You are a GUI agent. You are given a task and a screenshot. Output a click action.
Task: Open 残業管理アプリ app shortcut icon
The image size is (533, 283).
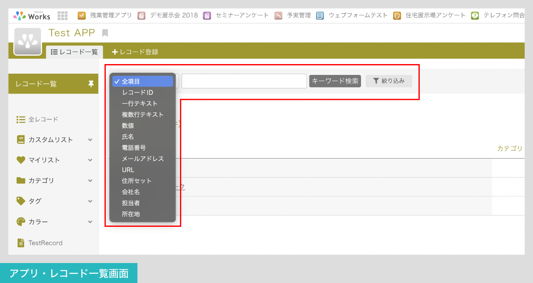point(82,16)
